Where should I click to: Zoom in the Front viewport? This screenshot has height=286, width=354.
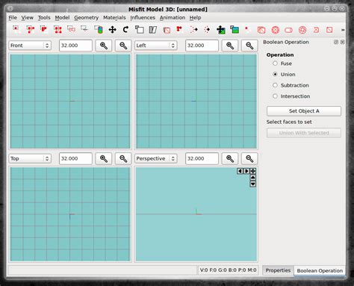(104, 46)
